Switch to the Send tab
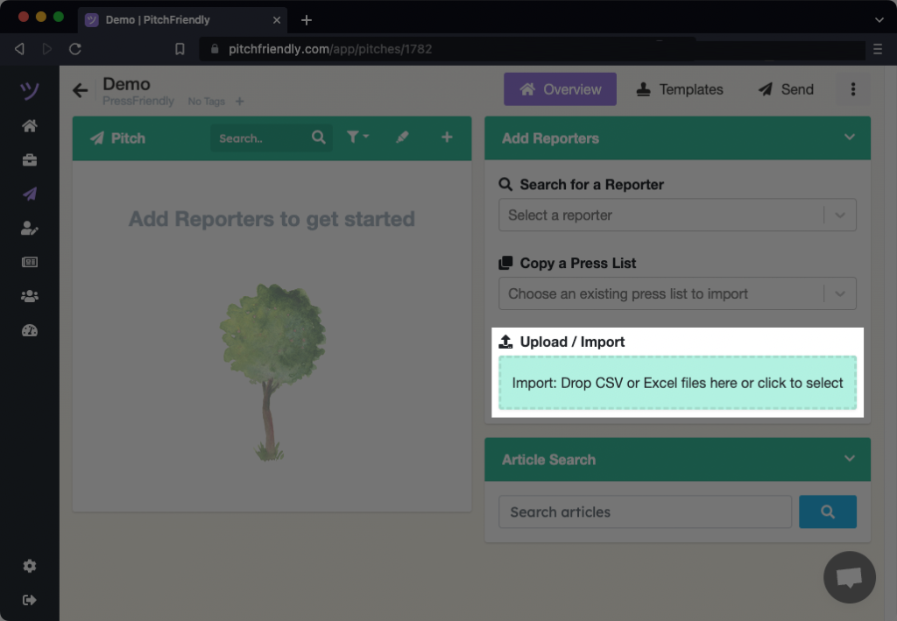Image resolution: width=897 pixels, height=621 pixels. pyautogui.click(x=786, y=89)
